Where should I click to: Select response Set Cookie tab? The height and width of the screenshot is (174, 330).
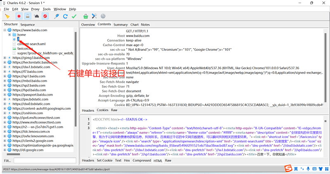click(105, 160)
